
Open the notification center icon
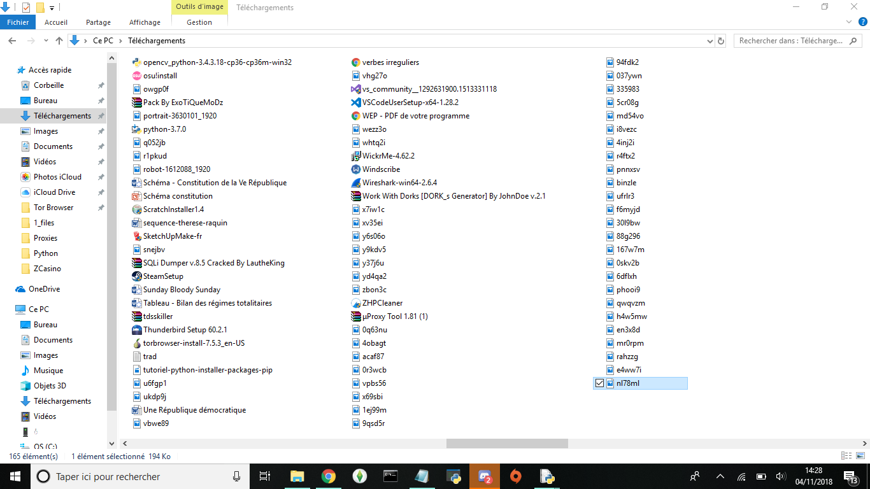[850, 476]
